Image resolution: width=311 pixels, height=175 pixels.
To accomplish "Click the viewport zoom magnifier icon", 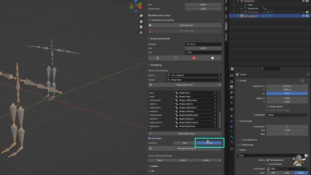I will click(141, 16).
